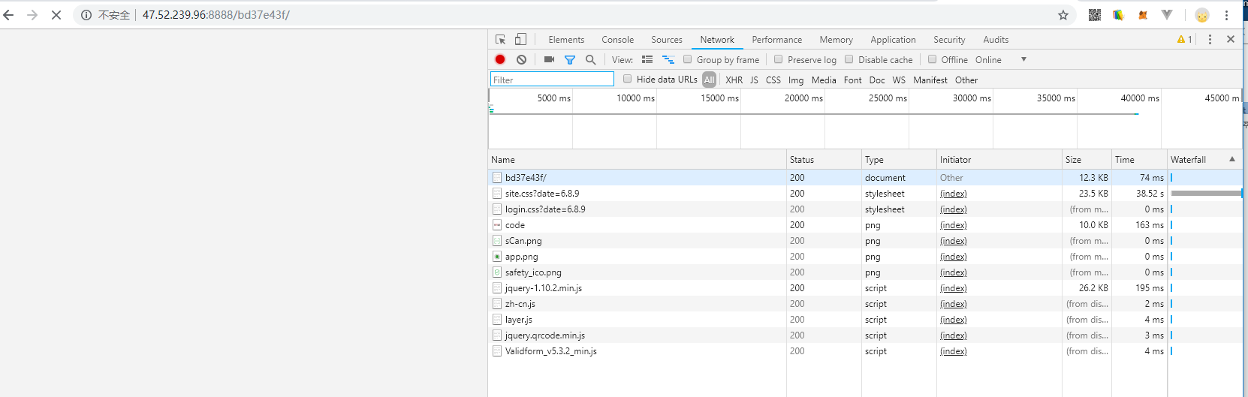Select the All filter type

(x=709, y=80)
